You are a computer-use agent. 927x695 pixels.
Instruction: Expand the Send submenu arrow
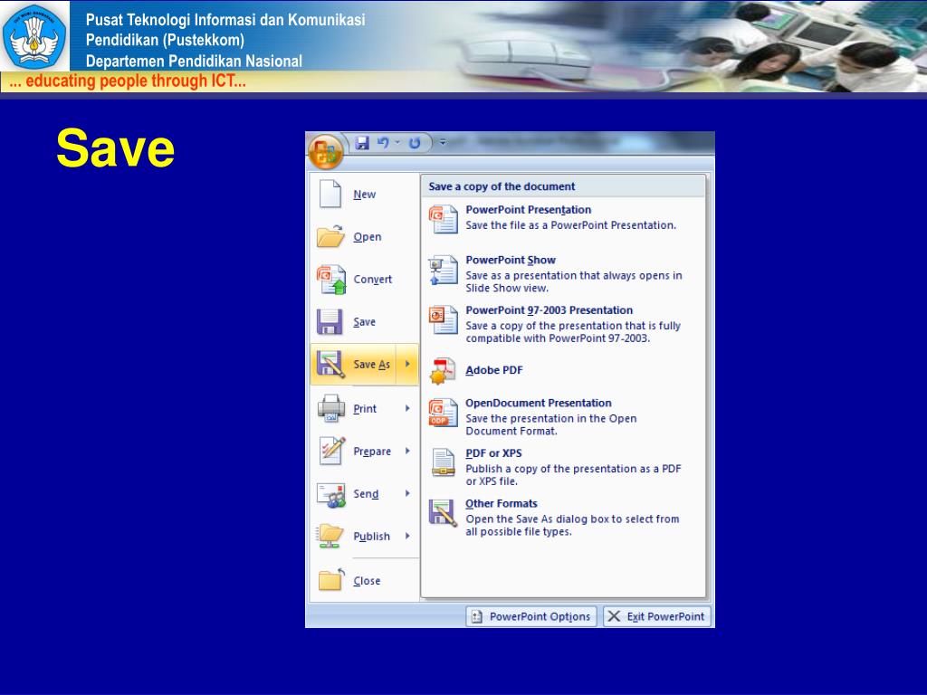[x=408, y=493]
